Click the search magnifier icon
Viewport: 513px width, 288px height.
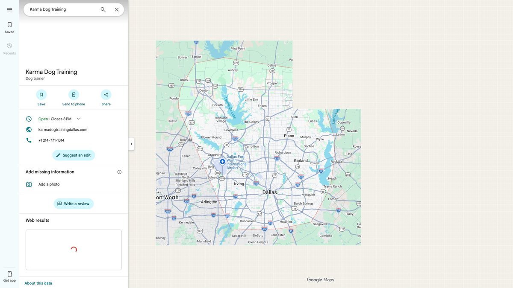click(x=103, y=9)
